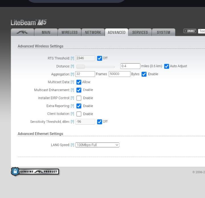The image size is (205, 198).
Task: Open the WIRELESS tab
Action: point(69,32)
